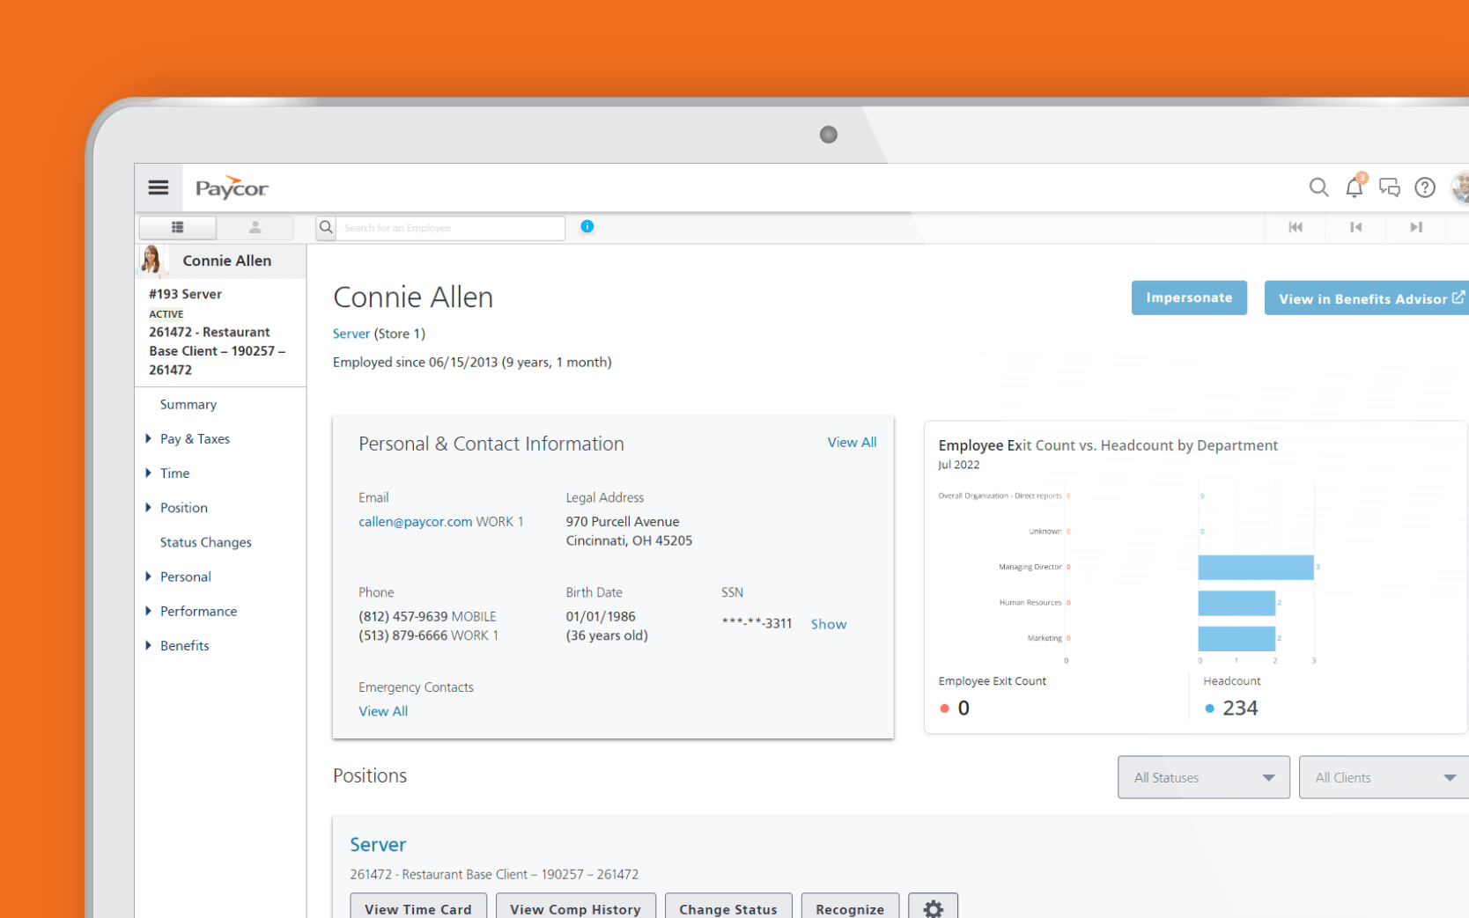Go to last employee record
This screenshot has width=1469, height=918.
click(x=1416, y=227)
